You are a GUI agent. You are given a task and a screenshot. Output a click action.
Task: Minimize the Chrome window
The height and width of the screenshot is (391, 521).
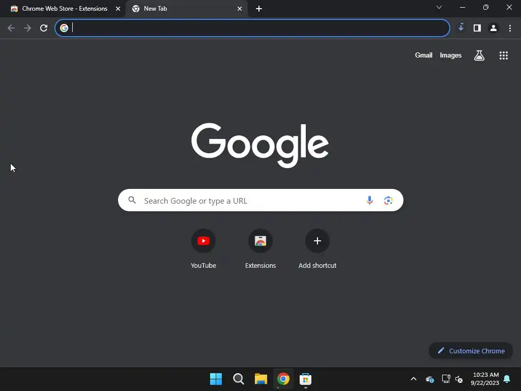pos(462,7)
